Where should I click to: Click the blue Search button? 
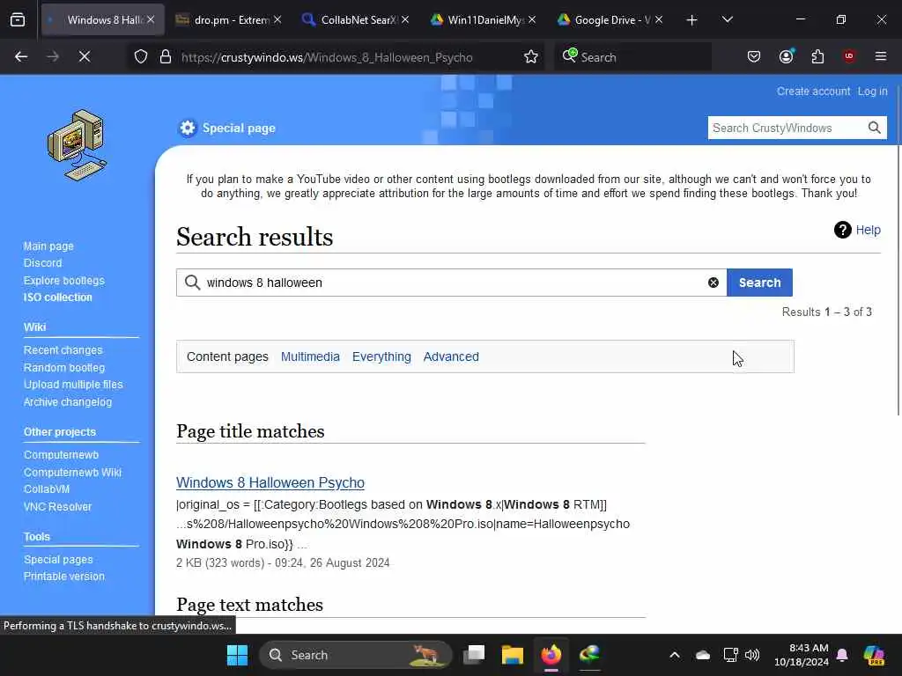point(759,283)
